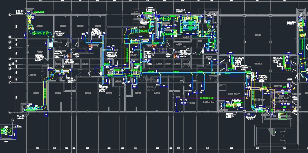Select the grid axis bubble labeled H

(10, 37)
